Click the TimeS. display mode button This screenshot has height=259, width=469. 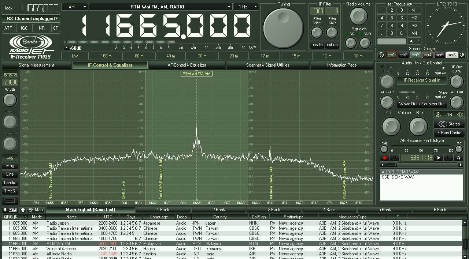pos(10,191)
